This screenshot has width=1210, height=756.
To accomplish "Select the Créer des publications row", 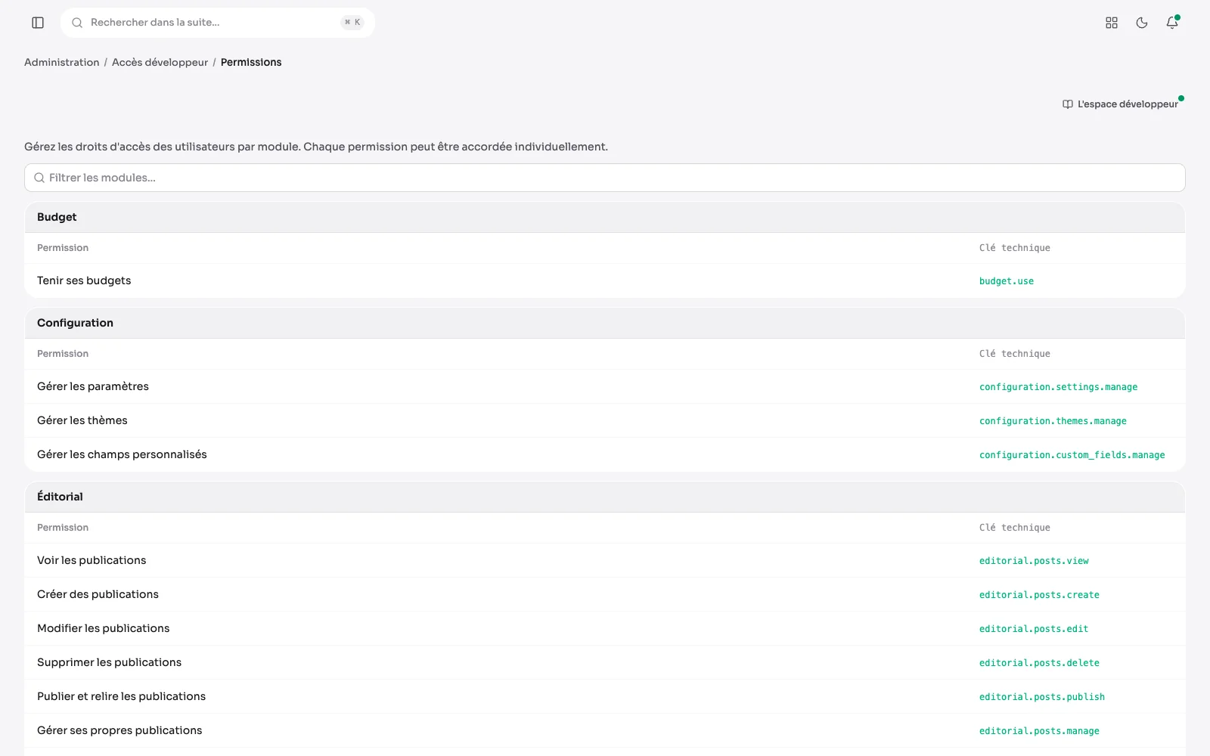I will coord(605,594).
